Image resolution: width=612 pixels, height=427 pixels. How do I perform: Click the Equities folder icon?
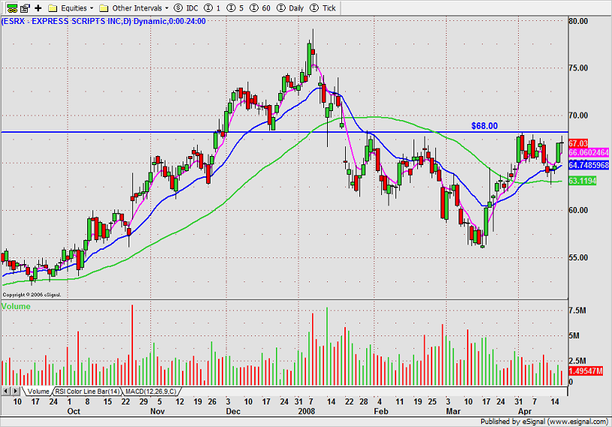click(x=53, y=8)
